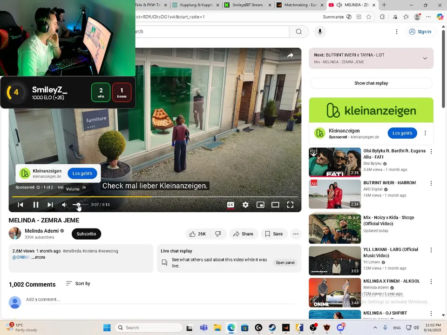Click the #melinda hashtag link

(x=72, y=251)
